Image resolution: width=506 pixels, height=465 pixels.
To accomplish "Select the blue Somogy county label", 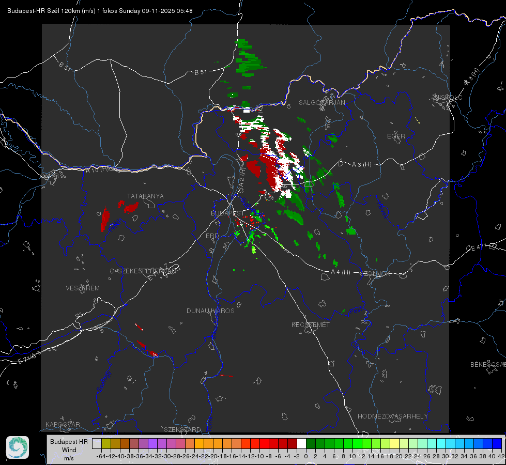I will pyautogui.click(x=104, y=381).
